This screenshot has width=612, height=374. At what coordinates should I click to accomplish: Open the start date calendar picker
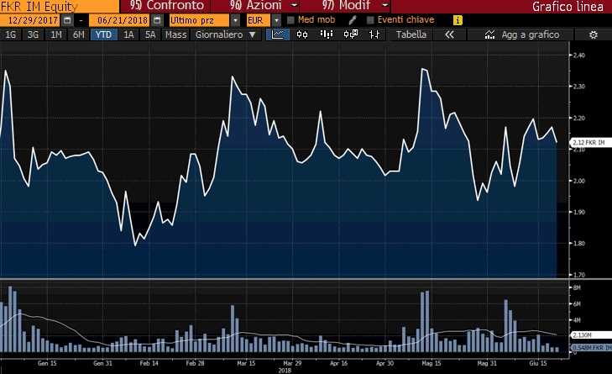point(67,20)
